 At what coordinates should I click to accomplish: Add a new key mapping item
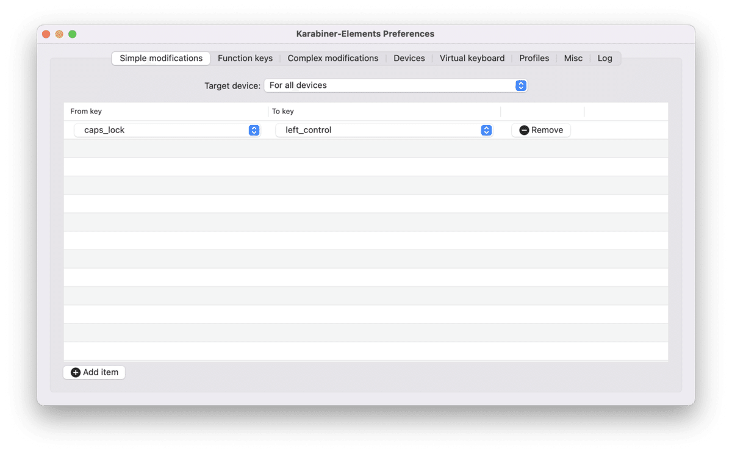coord(94,372)
